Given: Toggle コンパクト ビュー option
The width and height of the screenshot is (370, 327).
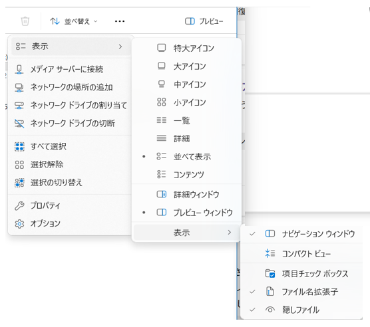Looking at the screenshot, I should [301, 254].
